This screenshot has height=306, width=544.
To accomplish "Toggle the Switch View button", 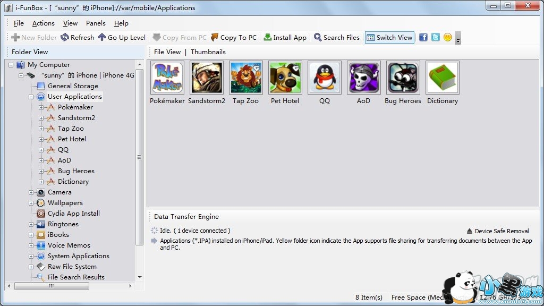I will point(389,37).
